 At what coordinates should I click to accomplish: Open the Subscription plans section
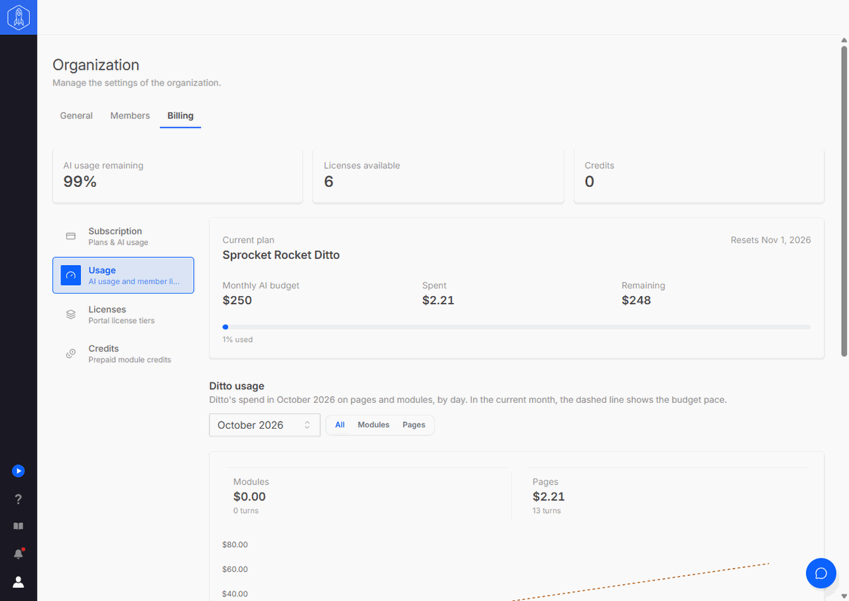[123, 237]
